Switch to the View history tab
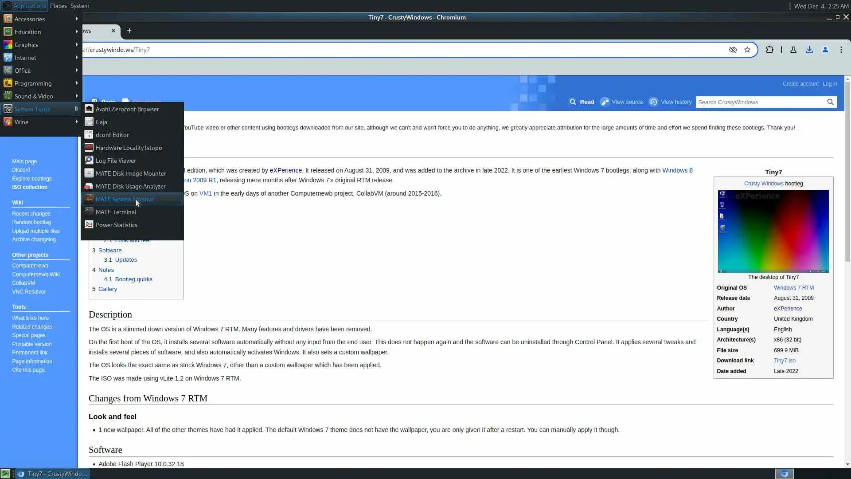The image size is (851, 479). pyautogui.click(x=675, y=102)
